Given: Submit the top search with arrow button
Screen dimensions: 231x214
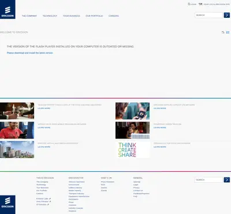Looking at the screenshot, I should 227,15.
